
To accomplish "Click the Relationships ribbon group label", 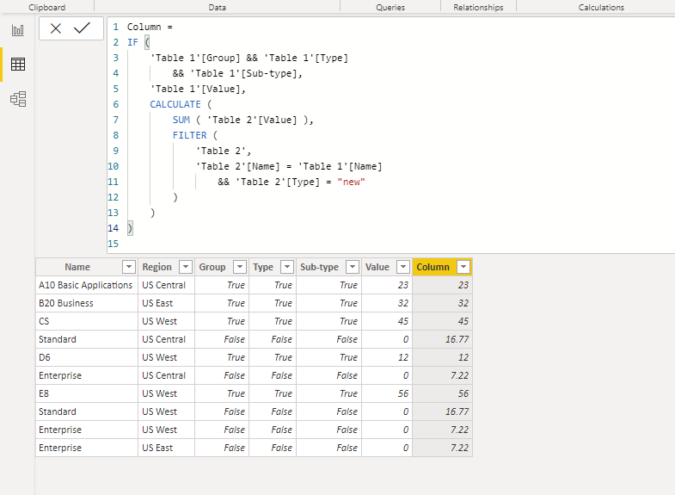I will [478, 8].
